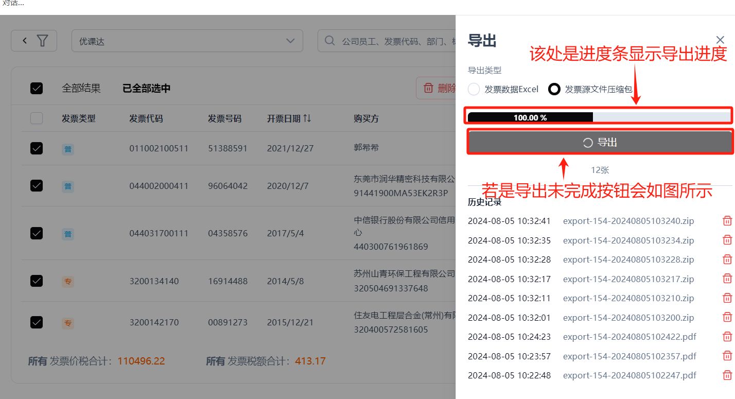This screenshot has width=735, height=399.
Task: Download export-154-20240805102422.pdf file
Action: point(629,337)
